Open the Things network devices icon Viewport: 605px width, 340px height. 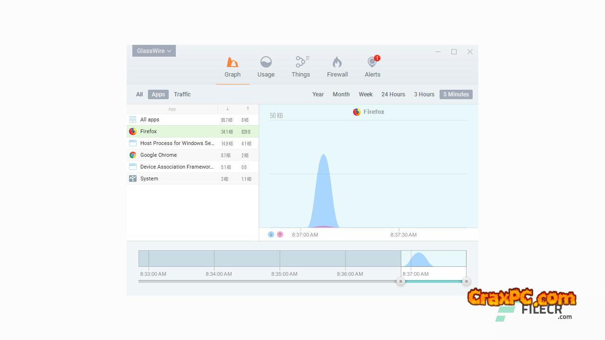point(301,62)
